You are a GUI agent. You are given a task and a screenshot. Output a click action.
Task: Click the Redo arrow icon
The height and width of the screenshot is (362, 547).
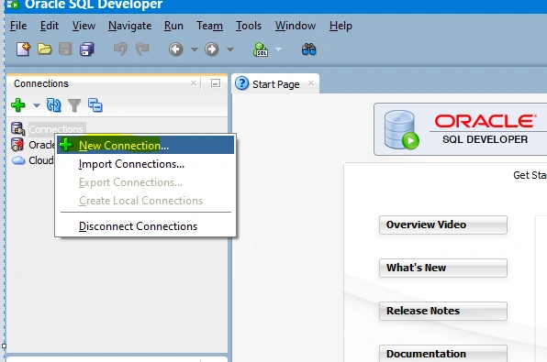pos(142,49)
